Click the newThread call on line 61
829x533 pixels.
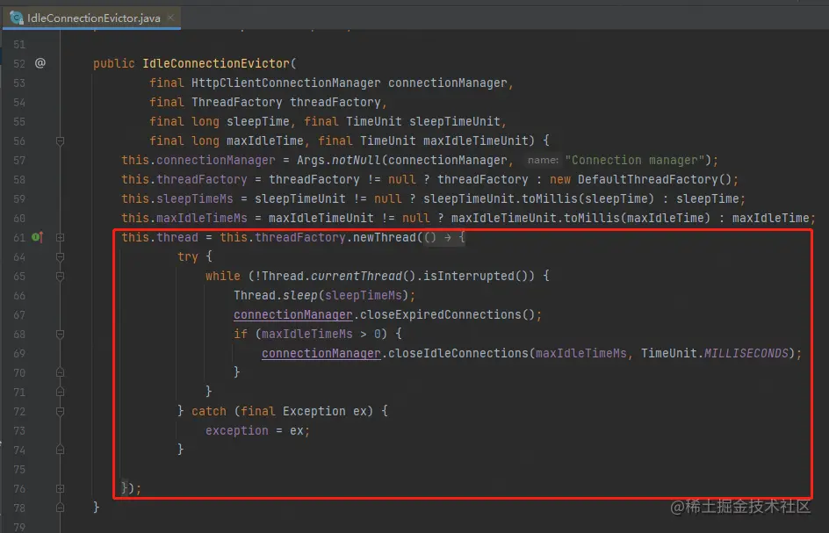[x=385, y=237]
